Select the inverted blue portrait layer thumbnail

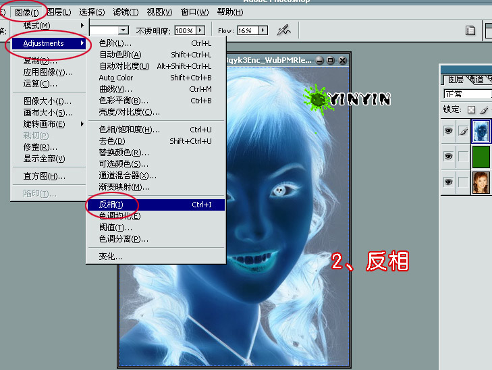[x=481, y=131]
